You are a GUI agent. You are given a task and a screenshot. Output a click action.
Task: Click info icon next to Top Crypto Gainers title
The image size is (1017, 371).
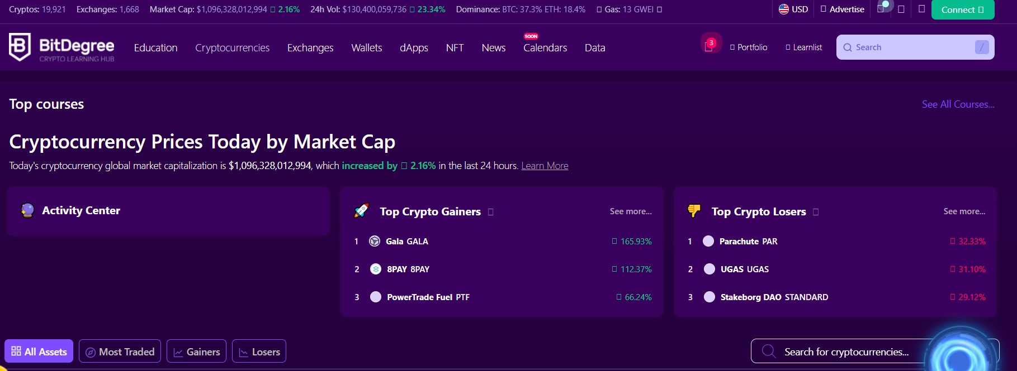click(490, 212)
